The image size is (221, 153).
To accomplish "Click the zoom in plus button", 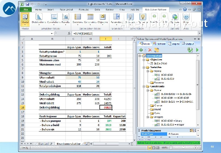I will pyautogui.click(x=195, y=148).
